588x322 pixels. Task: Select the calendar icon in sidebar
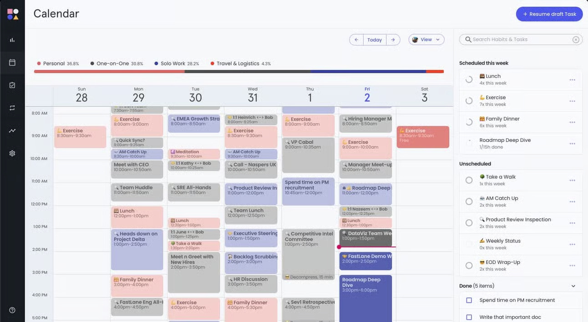(12, 62)
